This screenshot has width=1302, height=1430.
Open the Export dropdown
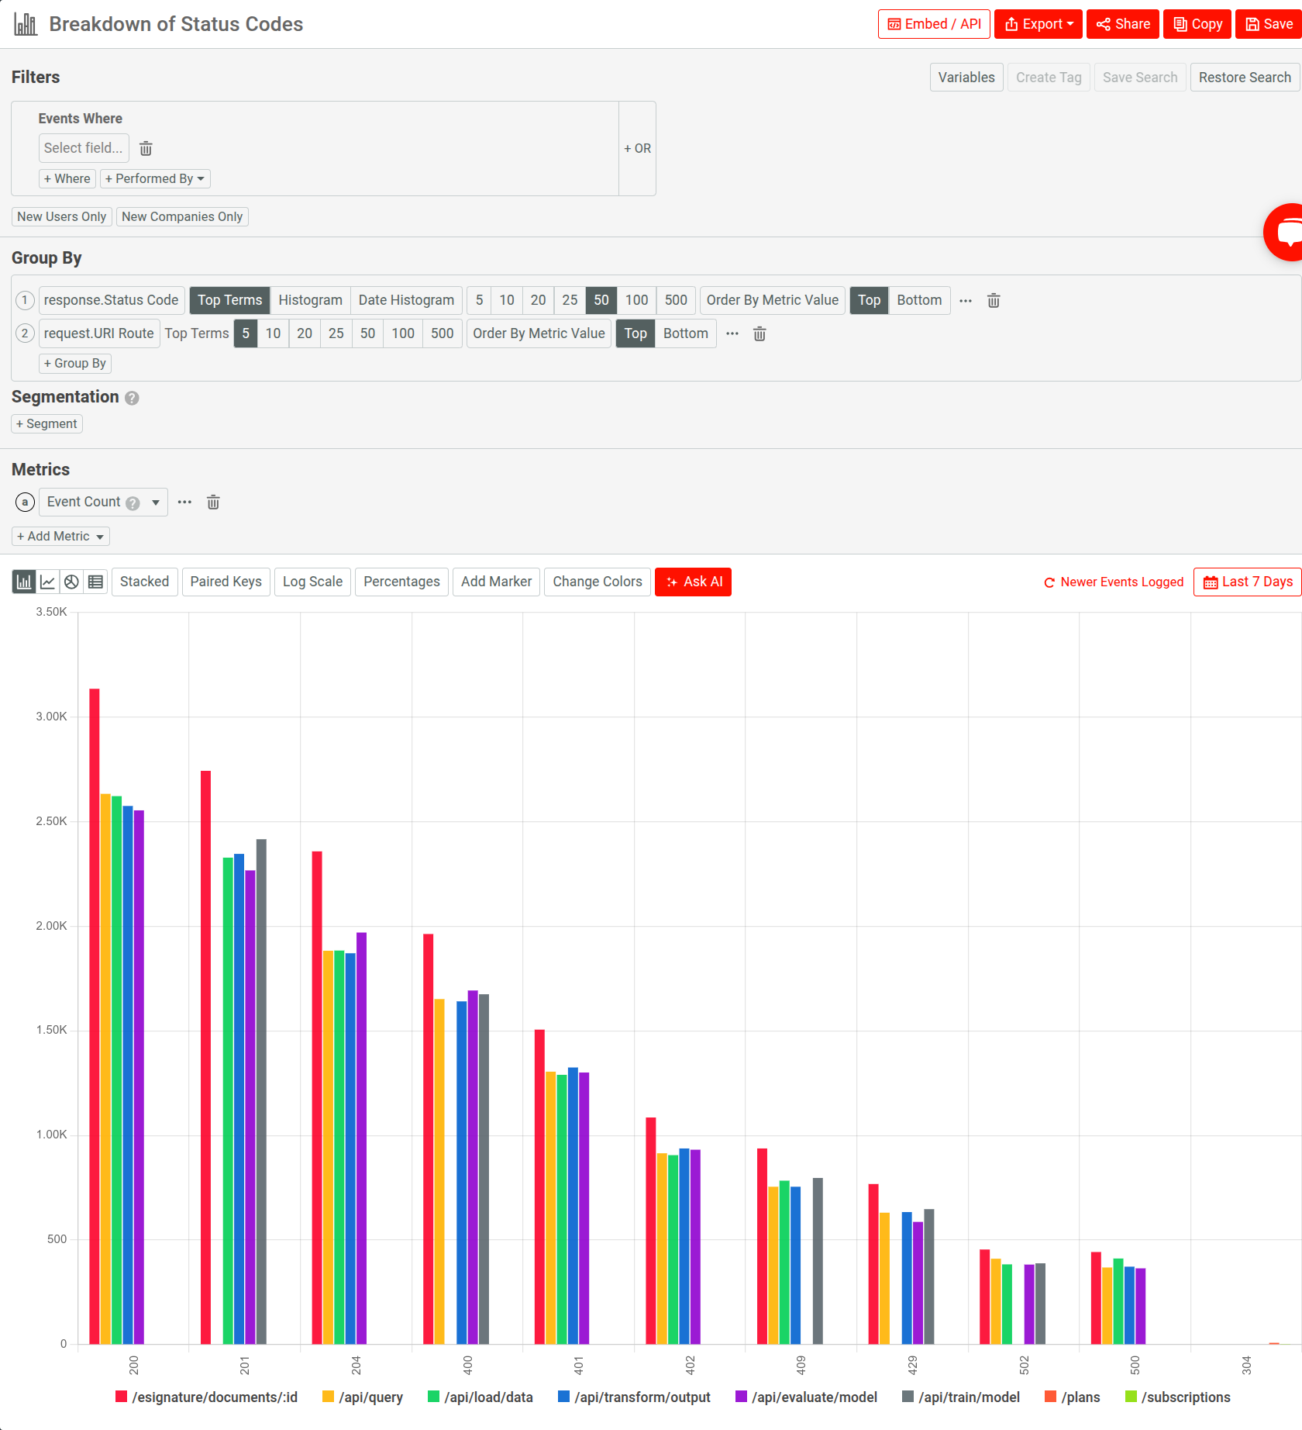coord(1038,23)
